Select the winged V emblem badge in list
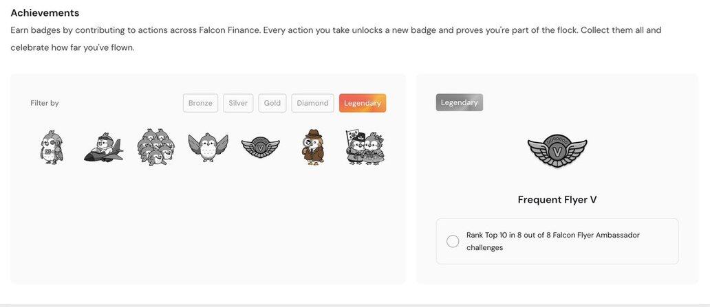This screenshot has height=307, width=710. 260,148
